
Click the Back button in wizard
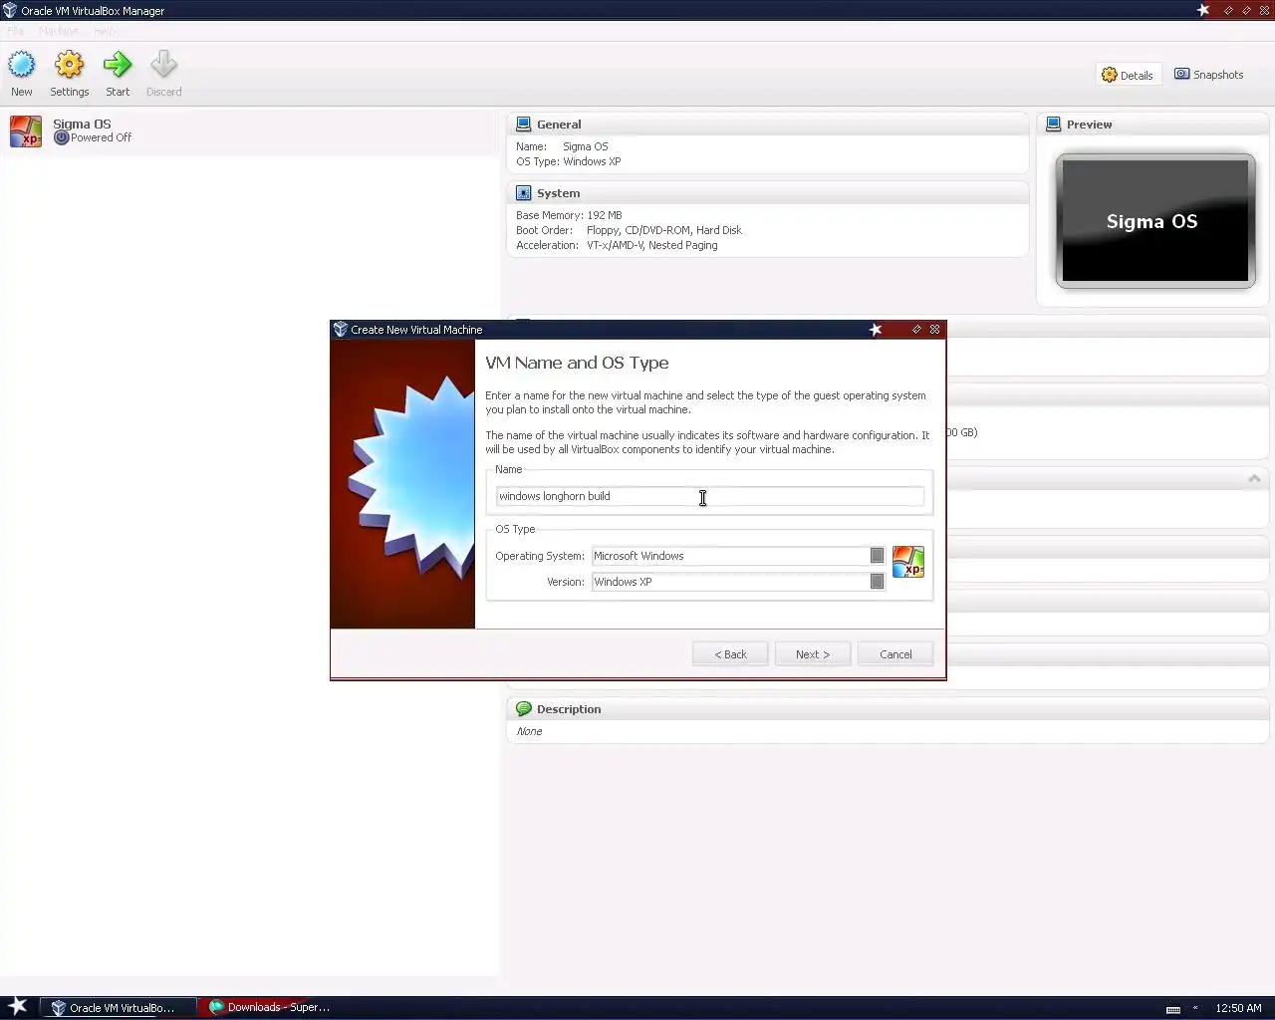point(730,654)
